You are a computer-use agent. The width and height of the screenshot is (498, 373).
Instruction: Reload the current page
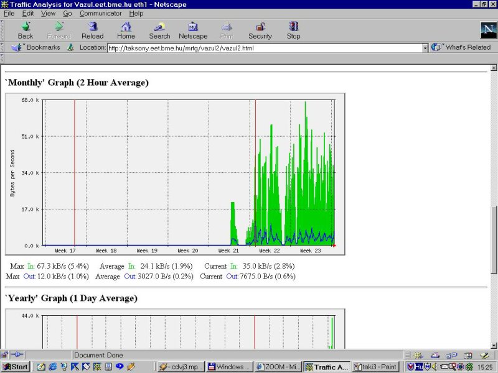point(92,30)
